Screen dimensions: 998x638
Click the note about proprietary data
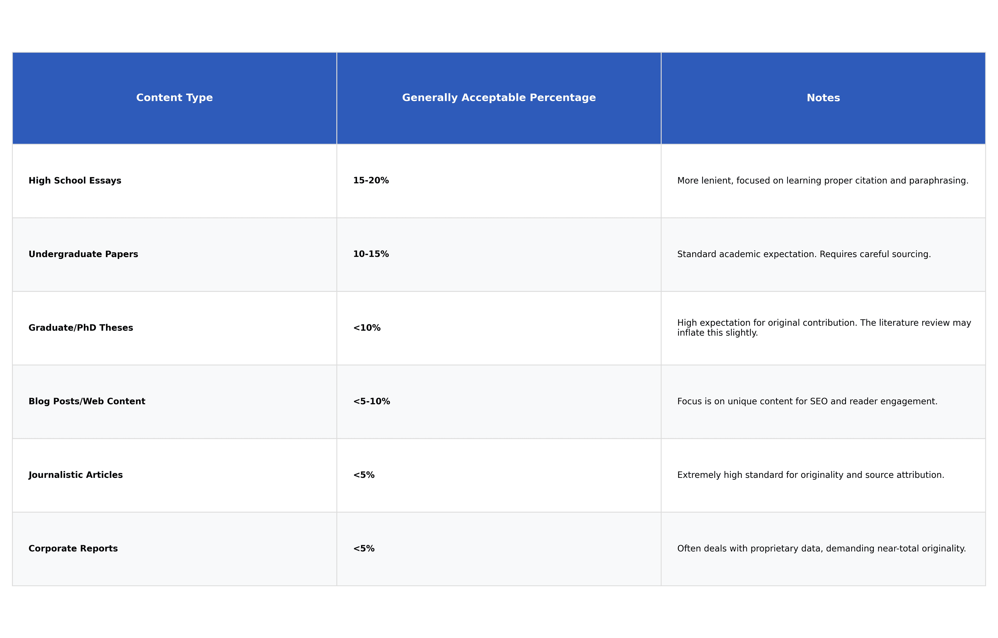tap(822, 549)
